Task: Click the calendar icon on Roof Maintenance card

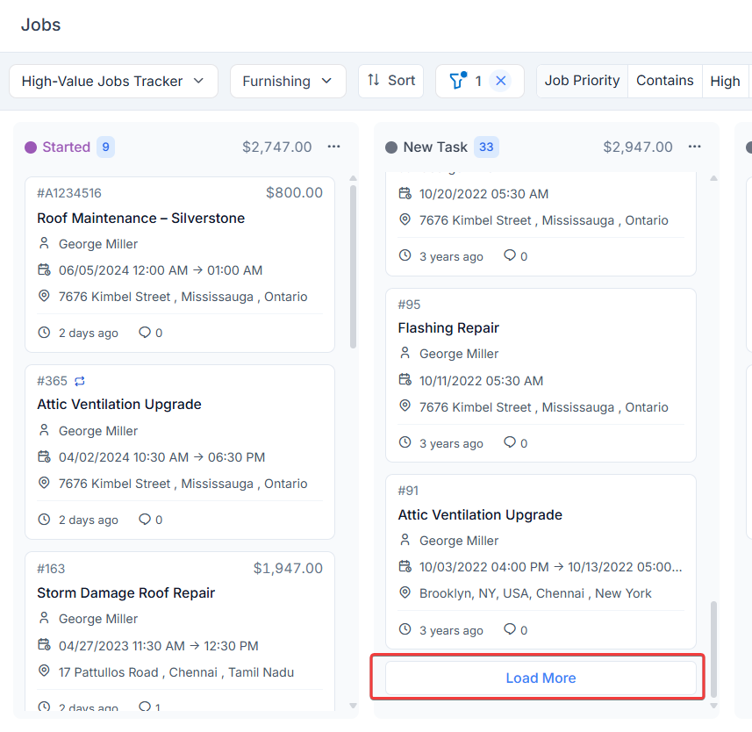Action: [44, 269]
